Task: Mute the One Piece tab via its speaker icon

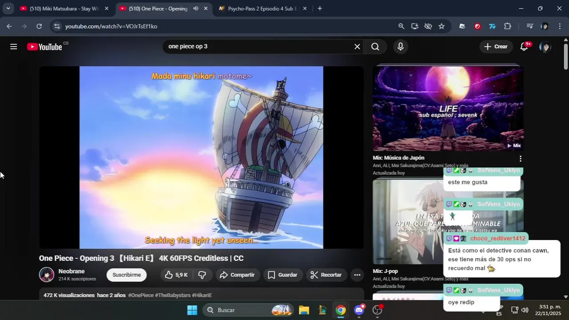Action: [x=196, y=8]
